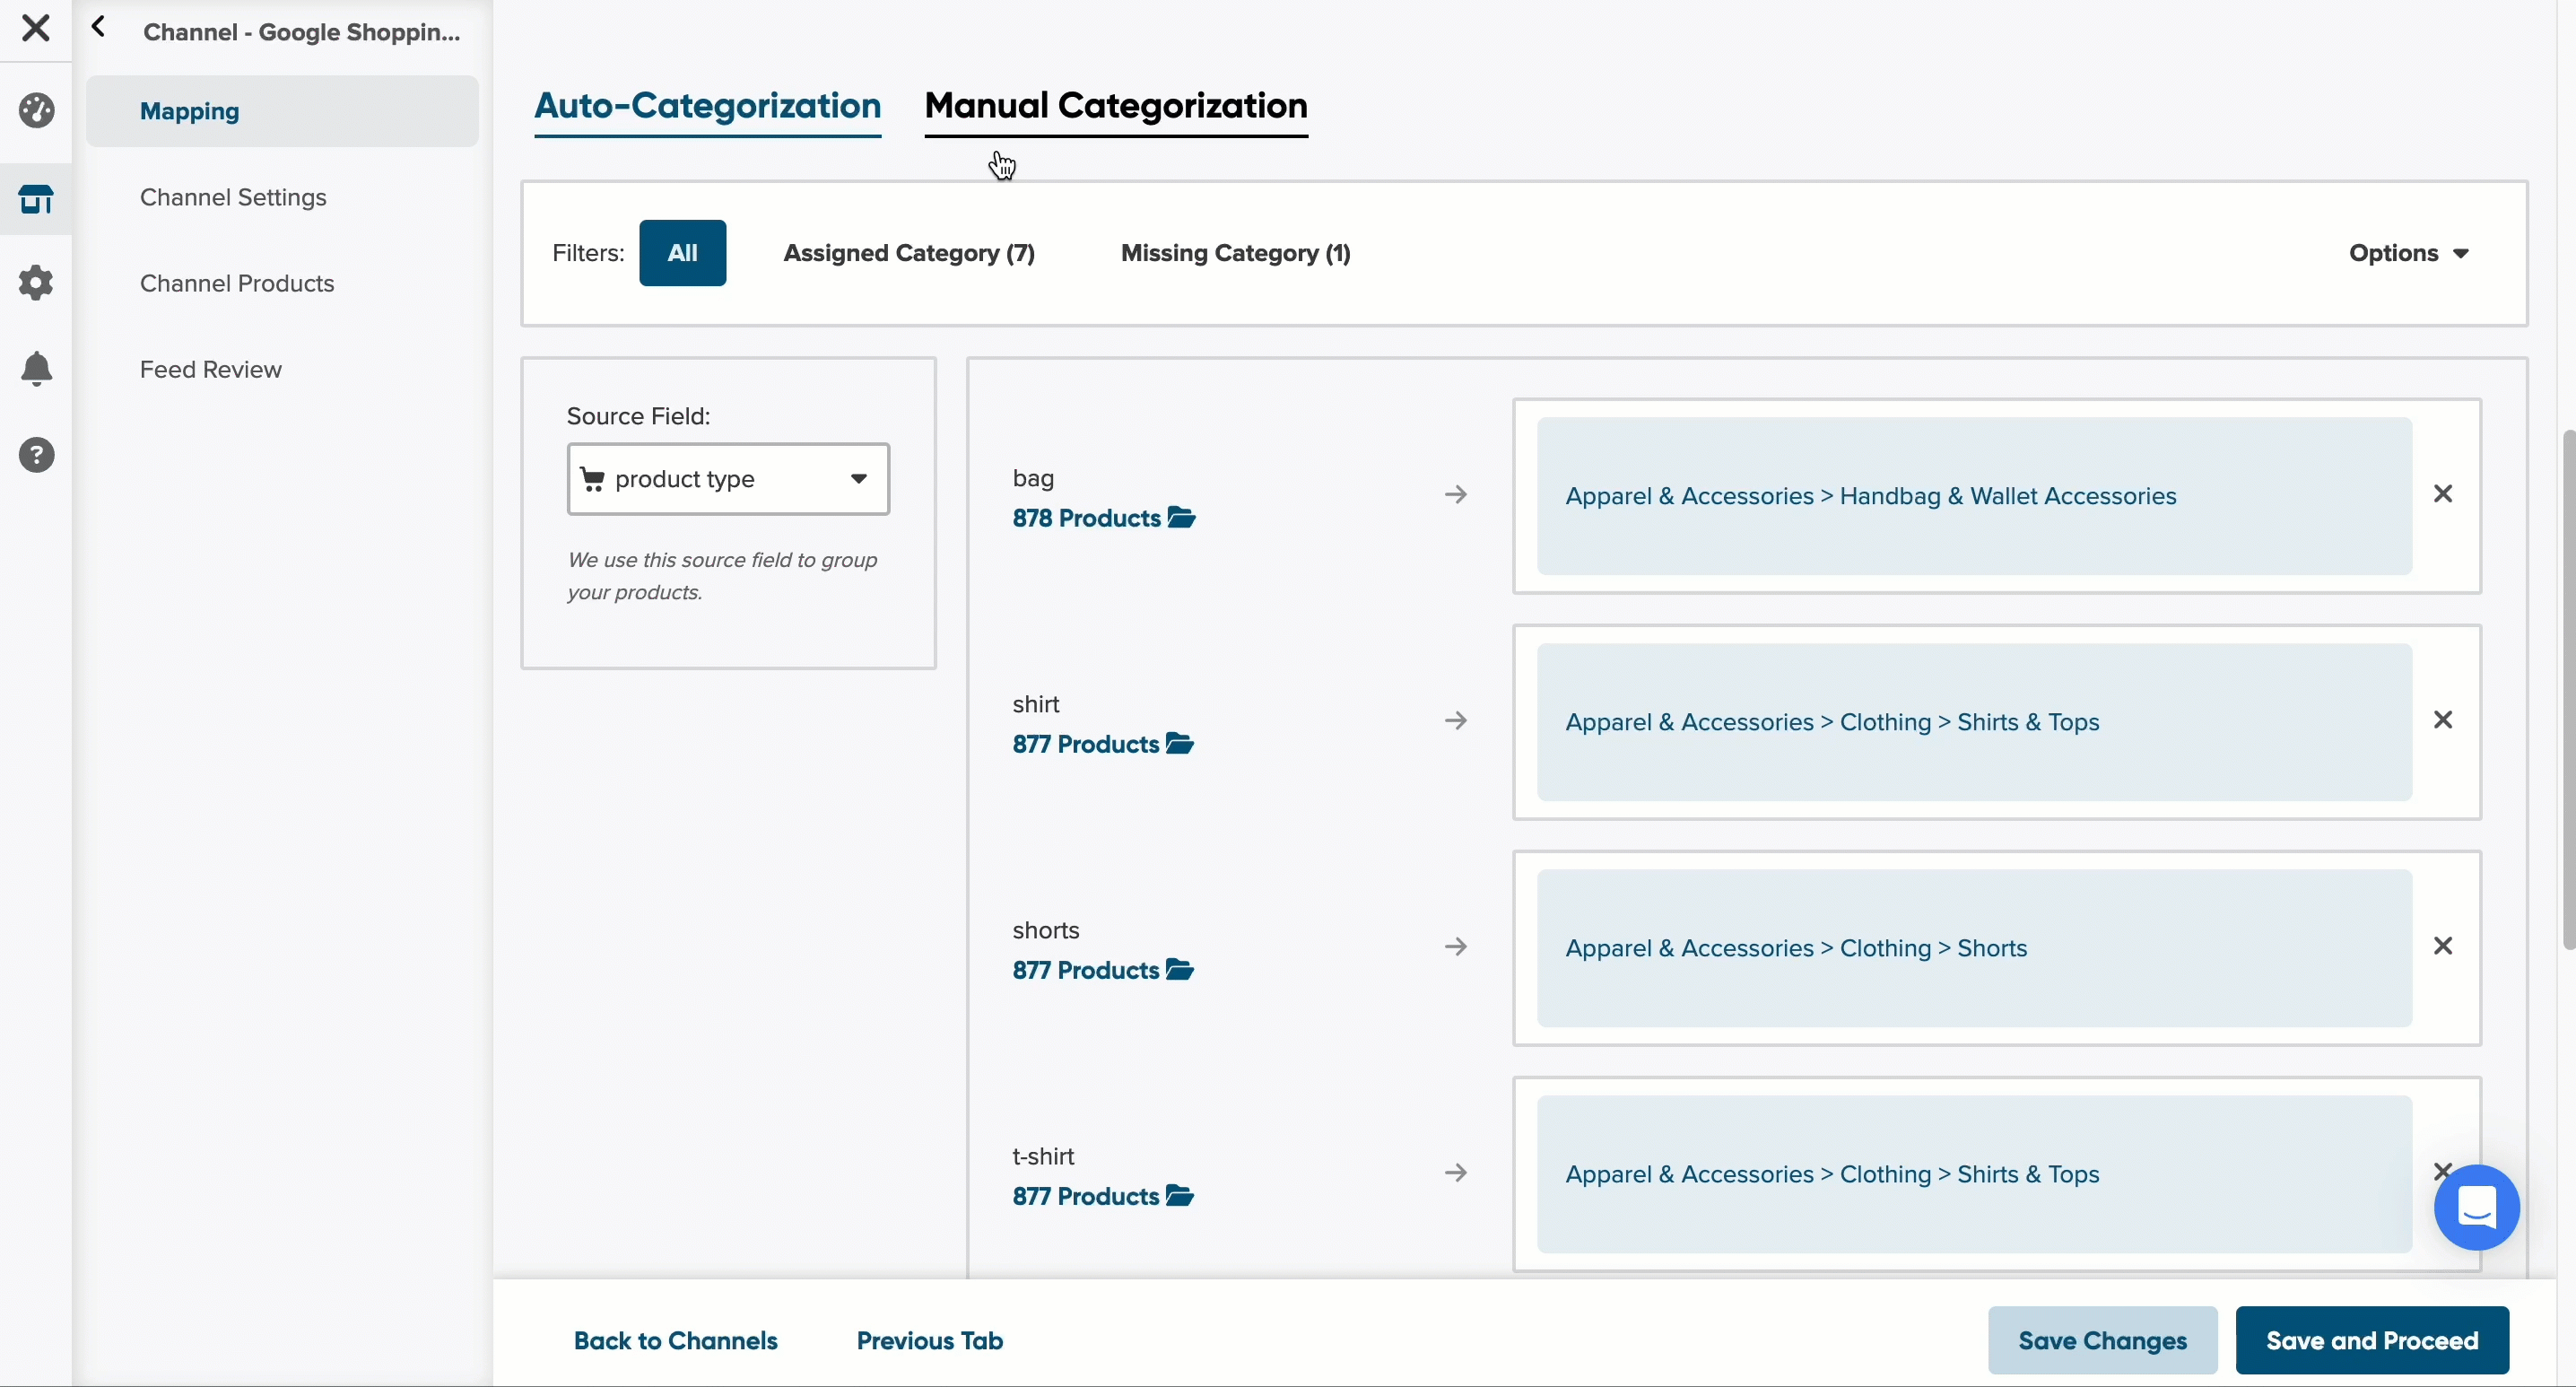The width and height of the screenshot is (2576, 1387).
Task: Click the Back to Channels link
Action: click(676, 1341)
